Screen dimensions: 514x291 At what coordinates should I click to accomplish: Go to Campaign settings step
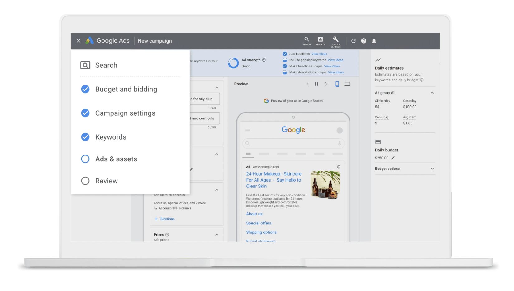125,113
